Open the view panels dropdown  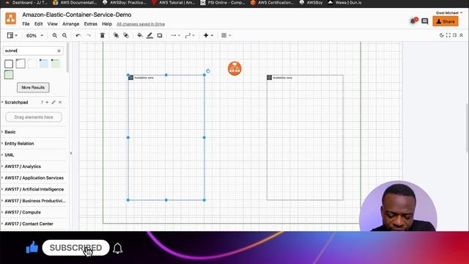[12, 35]
